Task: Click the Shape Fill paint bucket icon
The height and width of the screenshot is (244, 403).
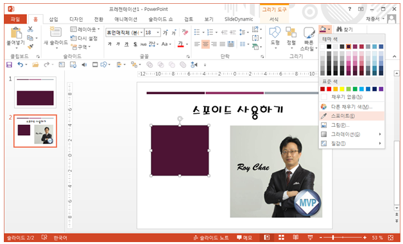Action: (x=323, y=29)
